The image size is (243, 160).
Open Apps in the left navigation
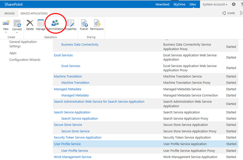coord(13,53)
